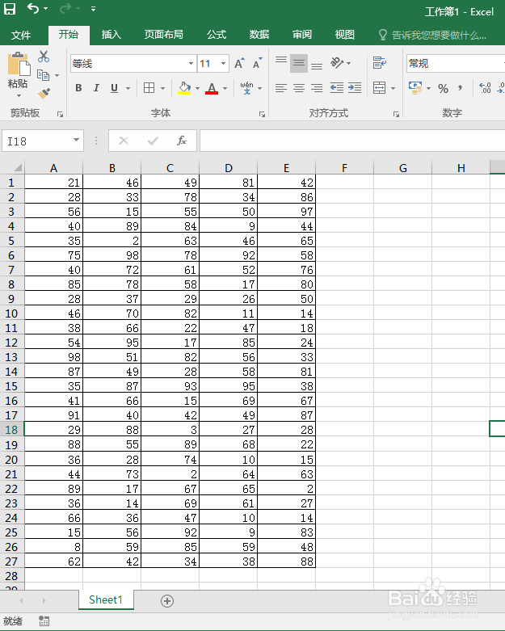Switch to the 插入 tab
This screenshot has width=505, height=631.
pyautogui.click(x=112, y=35)
